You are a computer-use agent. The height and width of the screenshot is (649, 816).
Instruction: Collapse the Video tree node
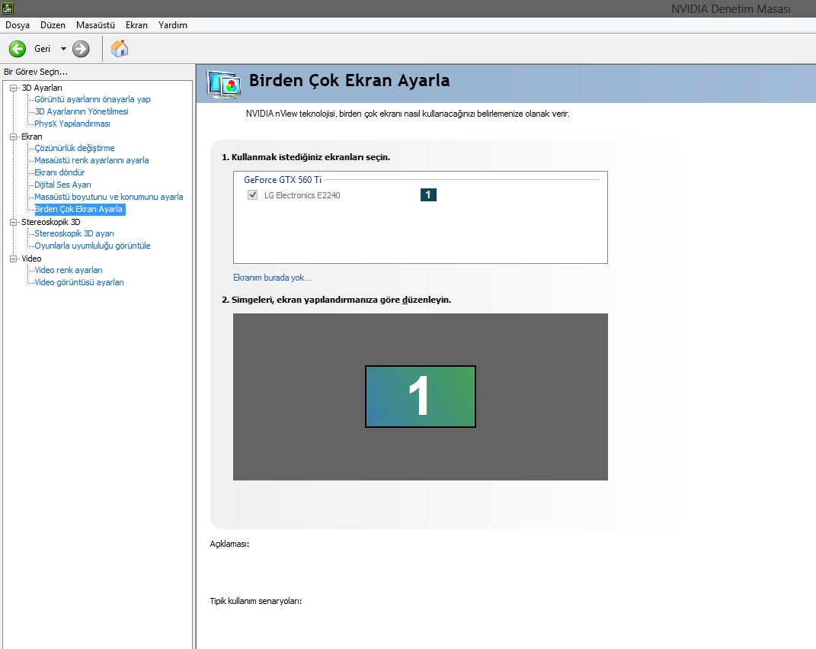[x=14, y=259]
